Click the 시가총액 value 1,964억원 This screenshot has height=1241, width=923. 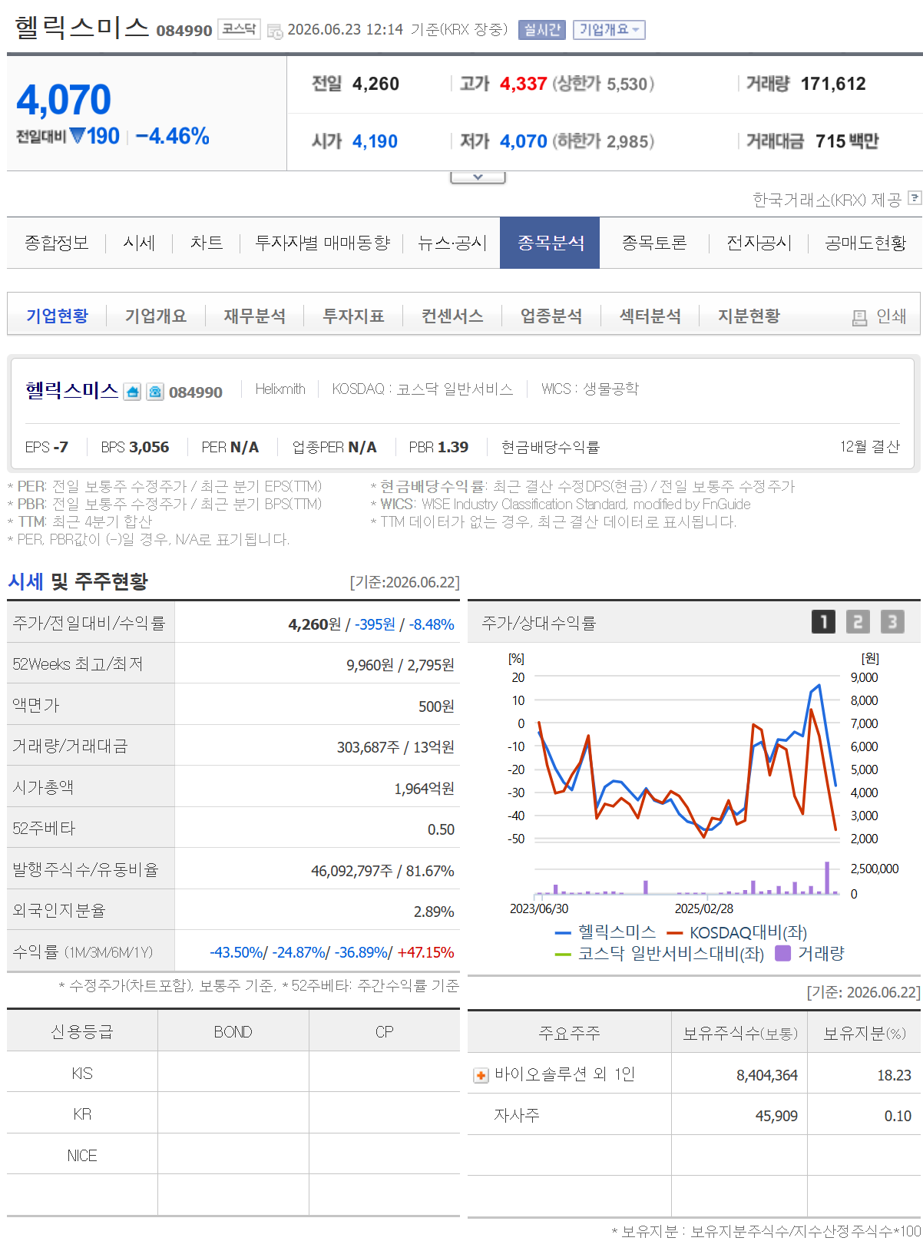424,789
